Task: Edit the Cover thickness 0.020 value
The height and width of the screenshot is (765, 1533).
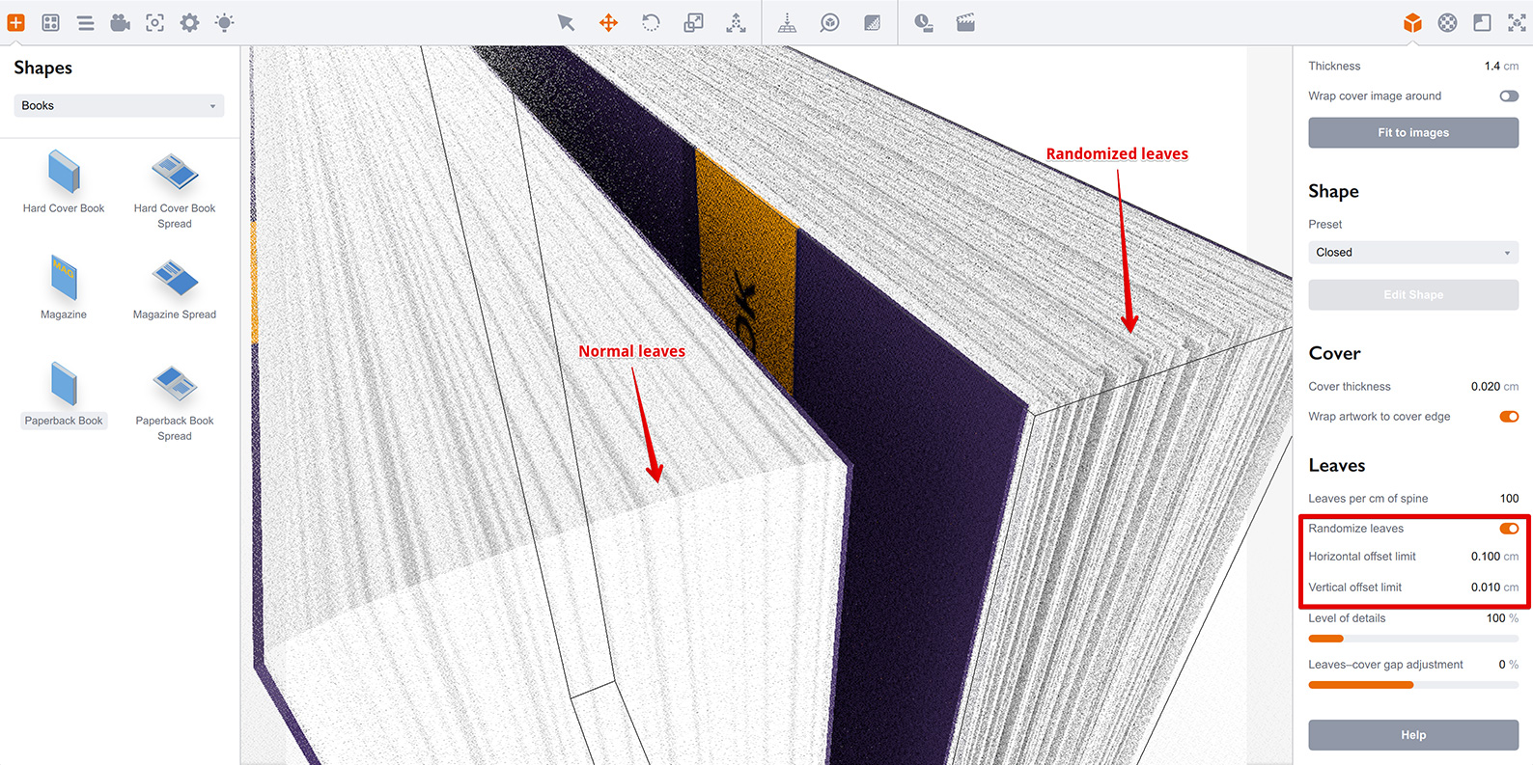Action: click(1485, 386)
